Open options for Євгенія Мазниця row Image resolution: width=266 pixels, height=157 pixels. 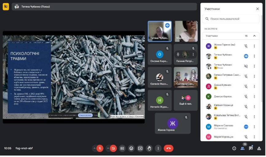tap(254, 107)
